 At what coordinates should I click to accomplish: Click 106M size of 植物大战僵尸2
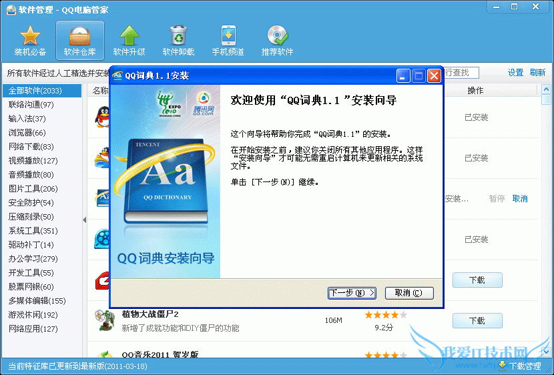334,321
